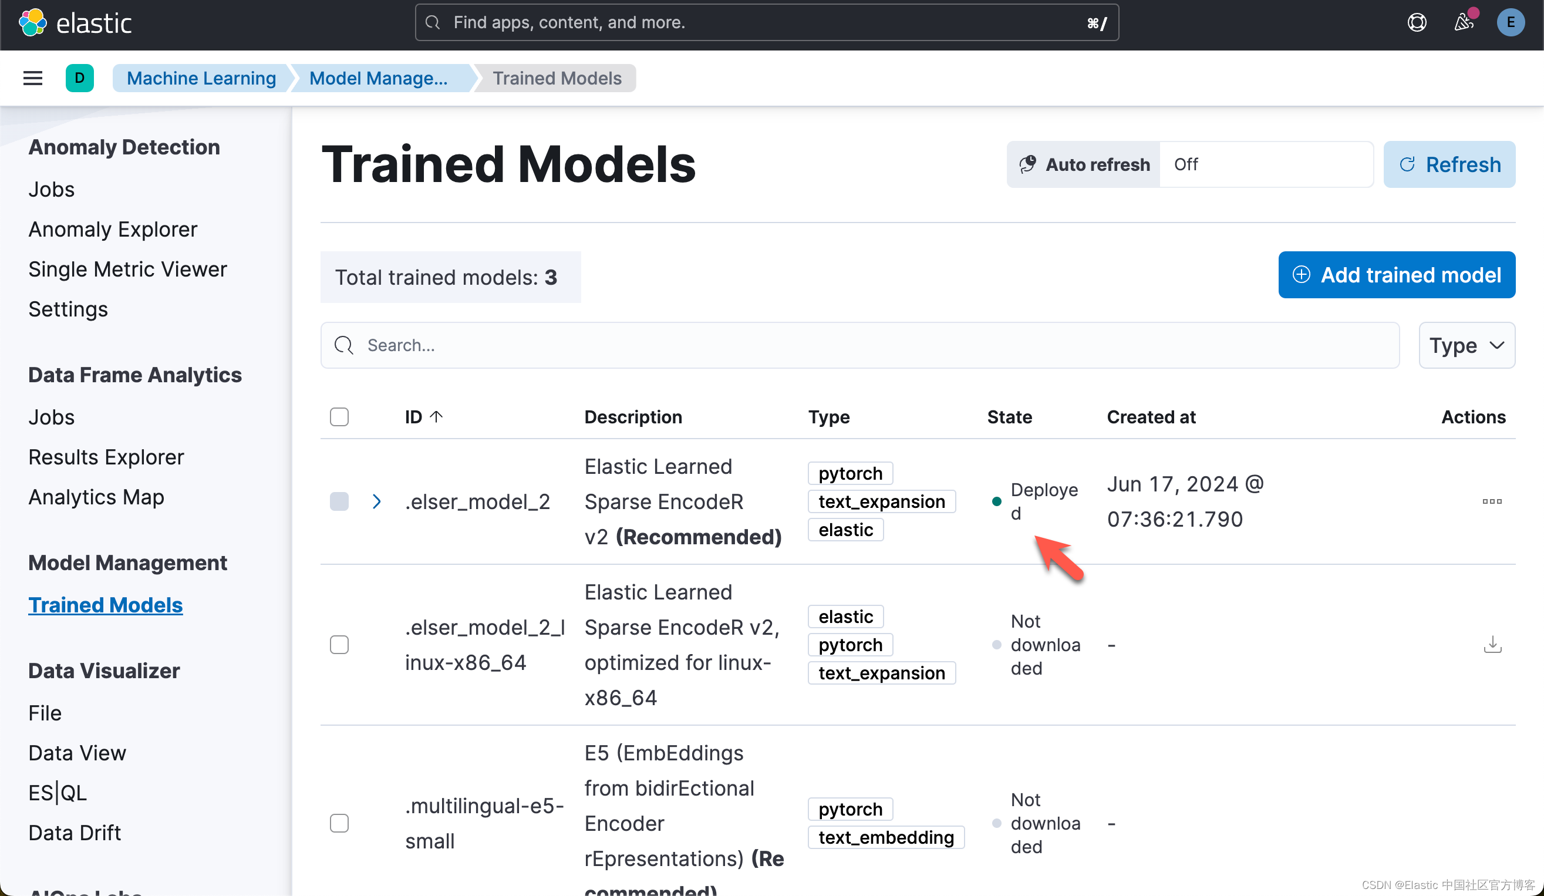
Task: Click the Machine Learning breadcrumb link
Action: (x=201, y=78)
